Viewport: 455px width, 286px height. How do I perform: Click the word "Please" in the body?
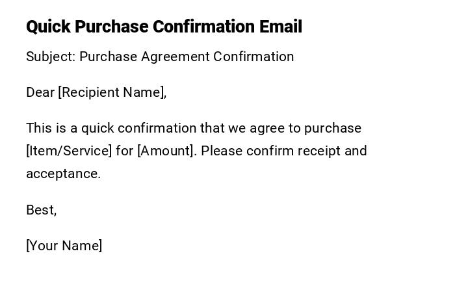(222, 151)
